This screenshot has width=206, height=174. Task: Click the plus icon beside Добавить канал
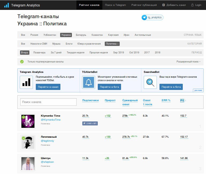(164, 5)
